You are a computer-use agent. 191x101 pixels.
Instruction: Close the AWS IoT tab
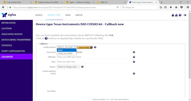coord(125,2)
